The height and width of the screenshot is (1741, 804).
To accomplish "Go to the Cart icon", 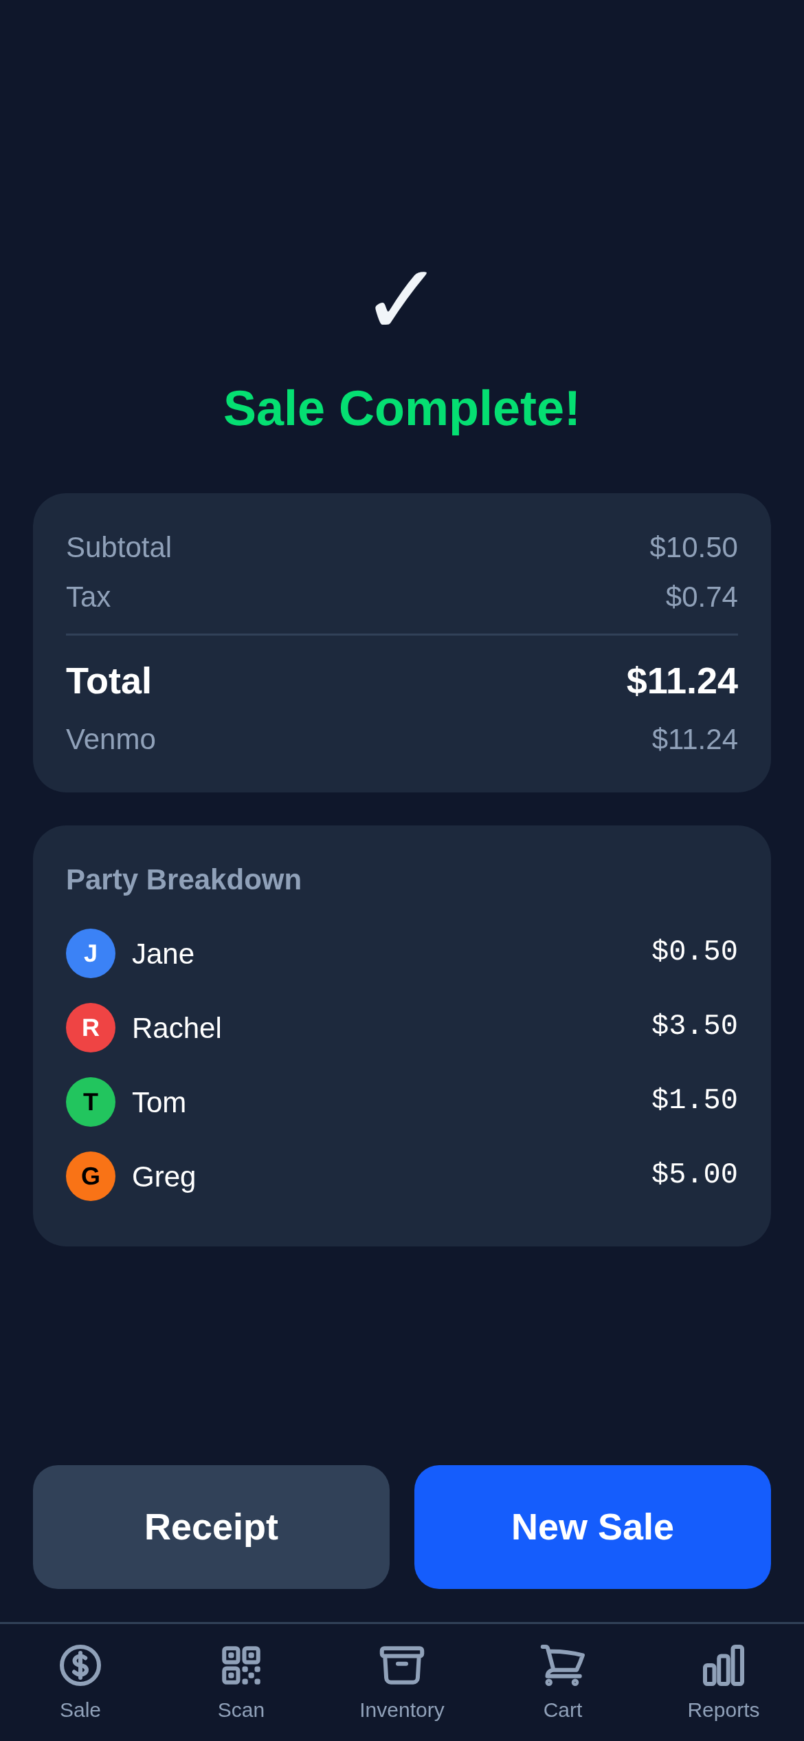I will click(x=563, y=1665).
